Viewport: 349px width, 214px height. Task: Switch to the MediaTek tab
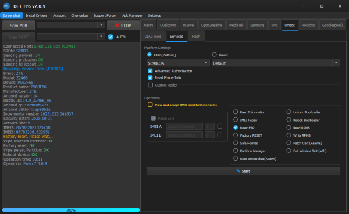236,25
